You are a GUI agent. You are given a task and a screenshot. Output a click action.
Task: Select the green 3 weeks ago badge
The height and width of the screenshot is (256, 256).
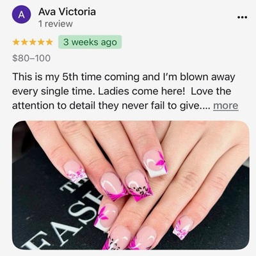click(90, 42)
